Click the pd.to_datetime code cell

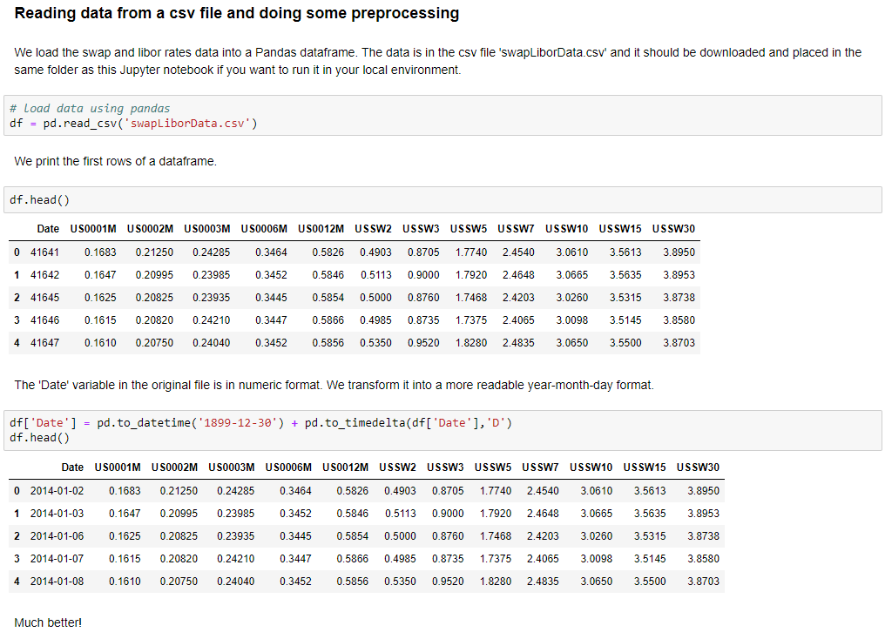(442, 430)
